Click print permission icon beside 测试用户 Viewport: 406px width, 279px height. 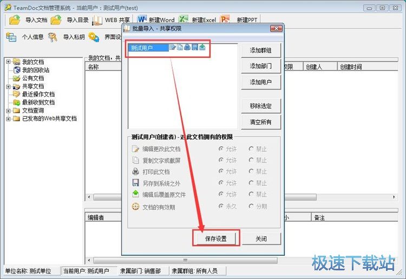pyautogui.click(x=187, y=47)
